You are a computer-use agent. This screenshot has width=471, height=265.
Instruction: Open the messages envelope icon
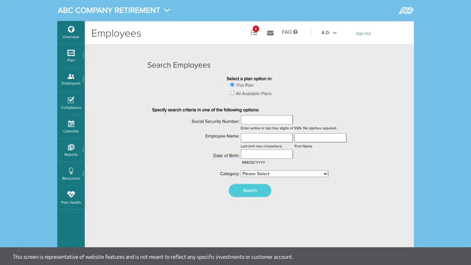pos(270,33)
